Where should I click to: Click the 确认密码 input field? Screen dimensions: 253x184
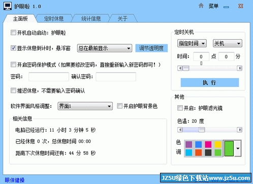(x=116, y=77)
